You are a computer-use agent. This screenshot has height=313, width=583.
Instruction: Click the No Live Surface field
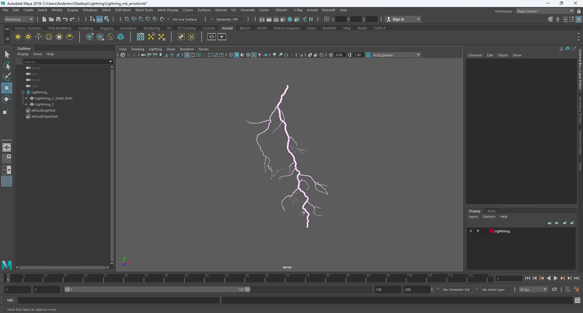(186, 19)
